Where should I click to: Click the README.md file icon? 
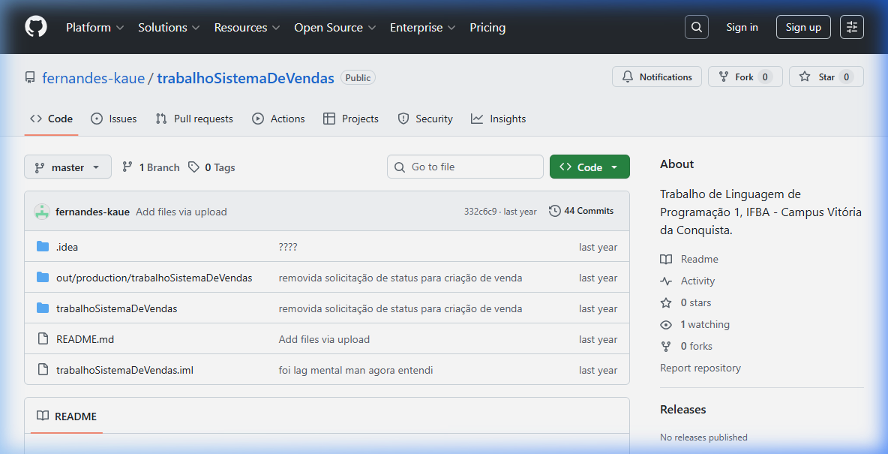tap(43, 338)
